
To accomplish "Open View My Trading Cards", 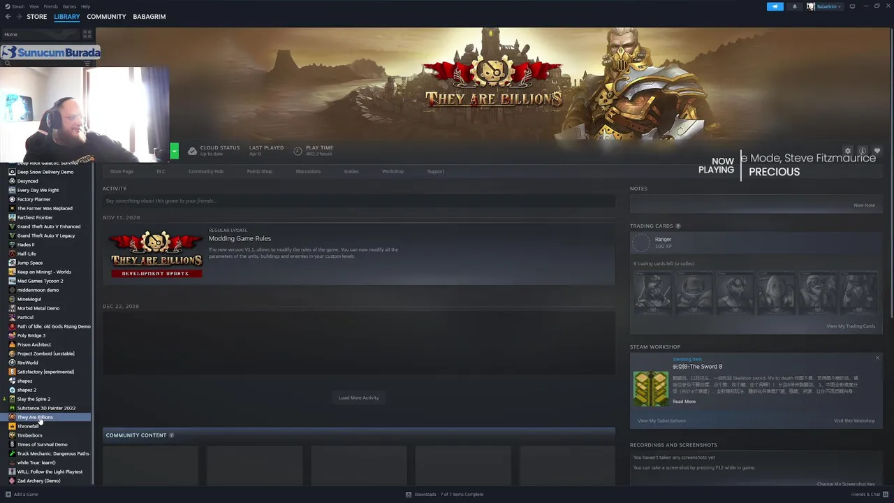I will [x=851, y=326].
